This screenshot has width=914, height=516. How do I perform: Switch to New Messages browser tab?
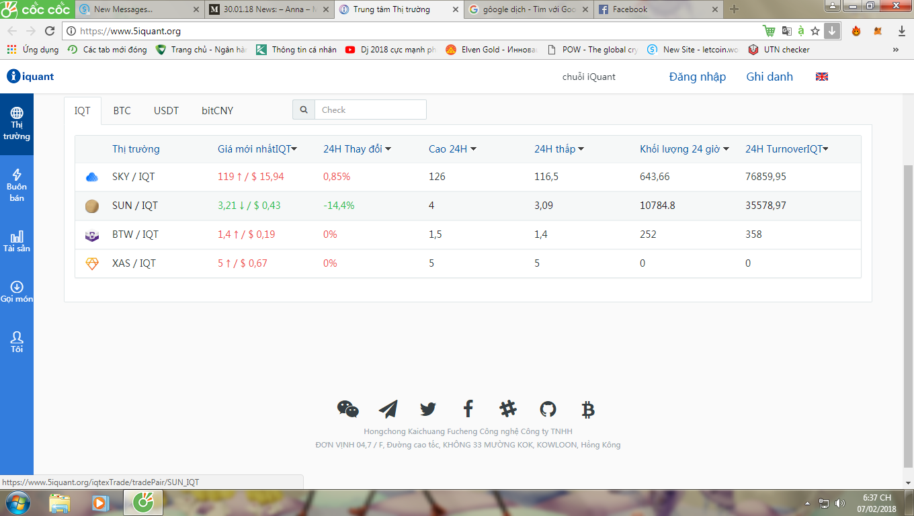(138, 9)
